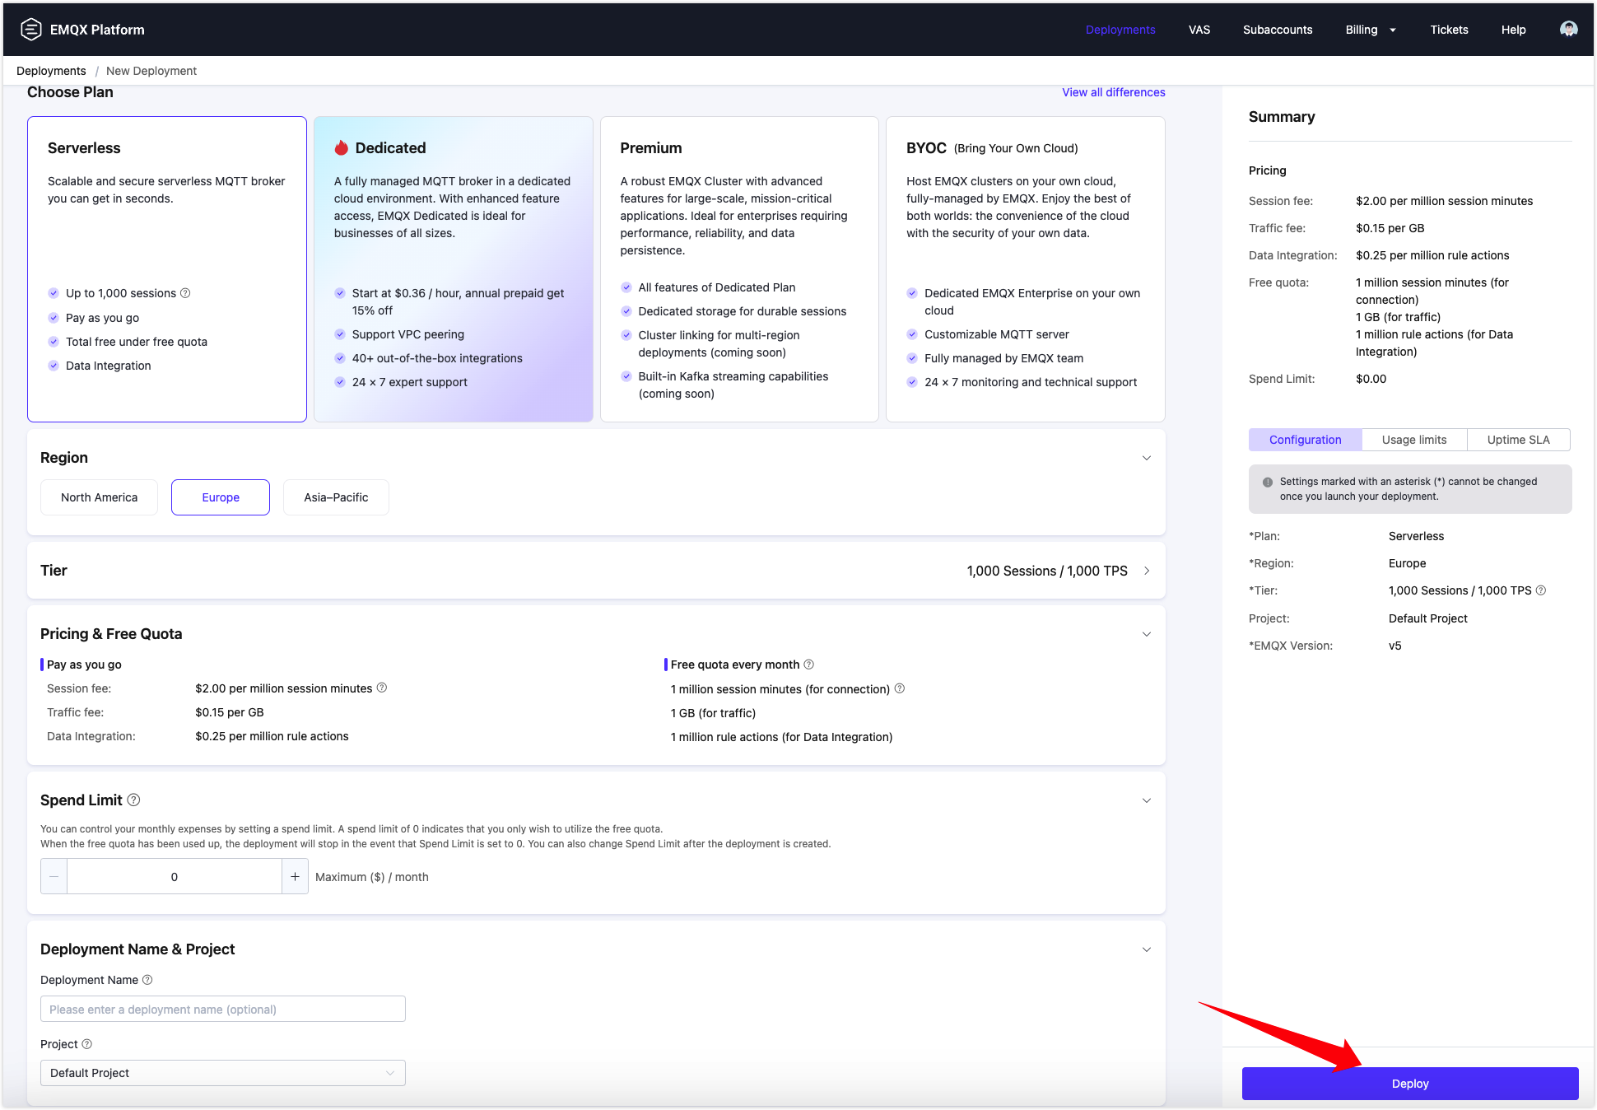Expand the Tier section chevron
The image size is (1597, 1110).
point(1147,571)
